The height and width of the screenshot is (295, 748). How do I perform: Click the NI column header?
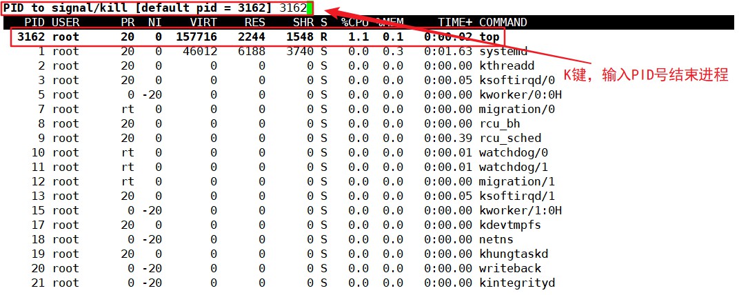click(x=155, y=22)
